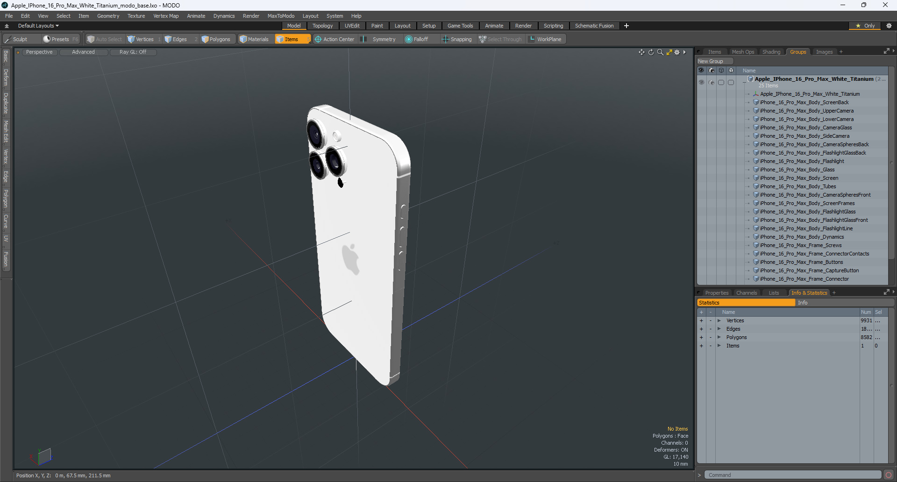Click the Auto Select icon
Viewport: 897px width, 482px height.
click(91, 39)
